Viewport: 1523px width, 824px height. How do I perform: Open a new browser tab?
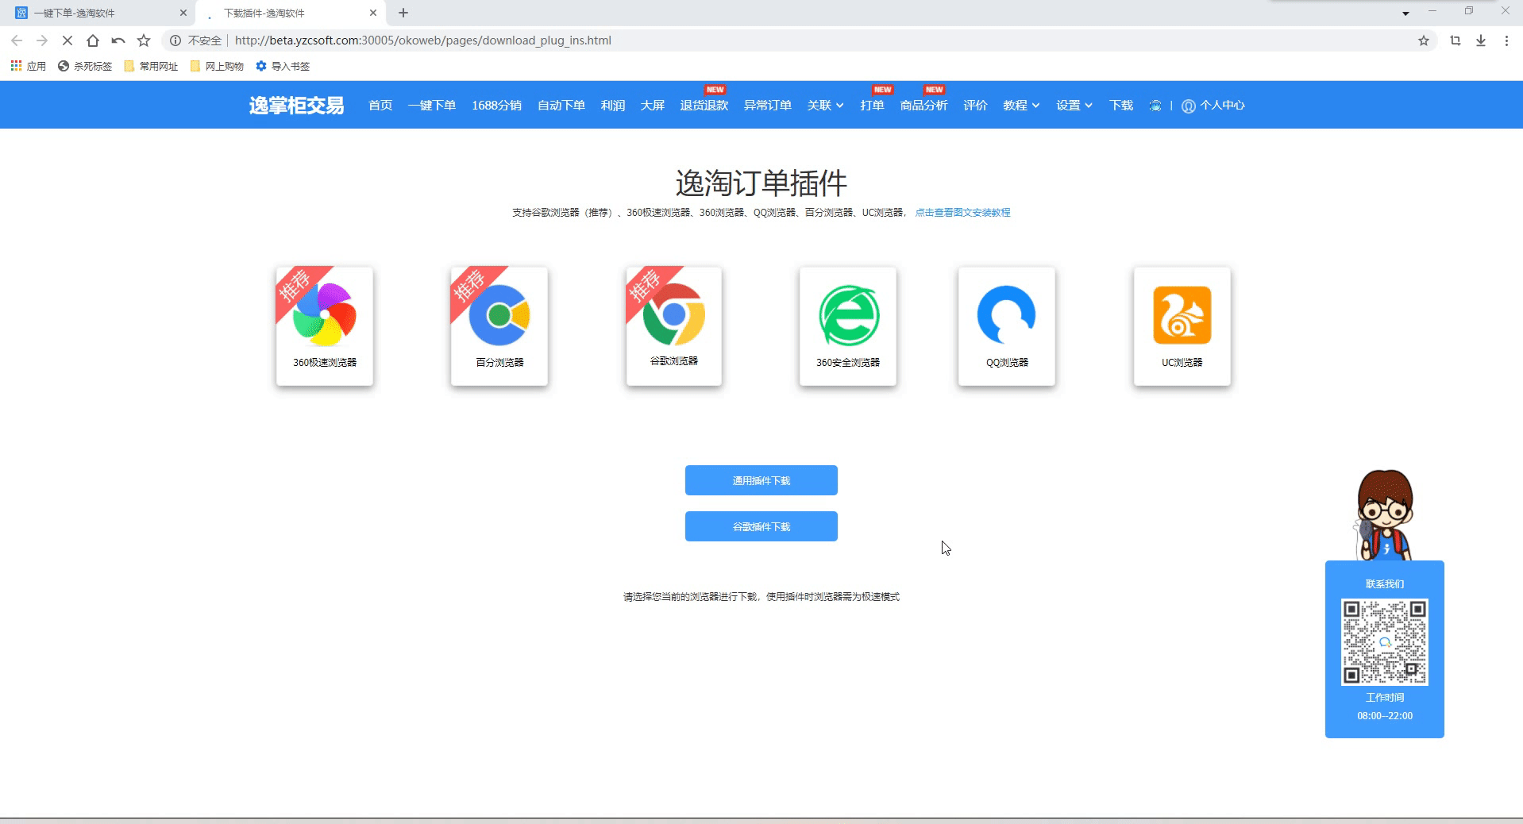tap(403, 13)
